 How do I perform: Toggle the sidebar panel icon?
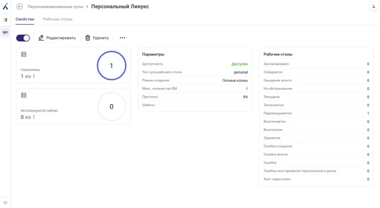pyautogui.click(x=5, y=20)
